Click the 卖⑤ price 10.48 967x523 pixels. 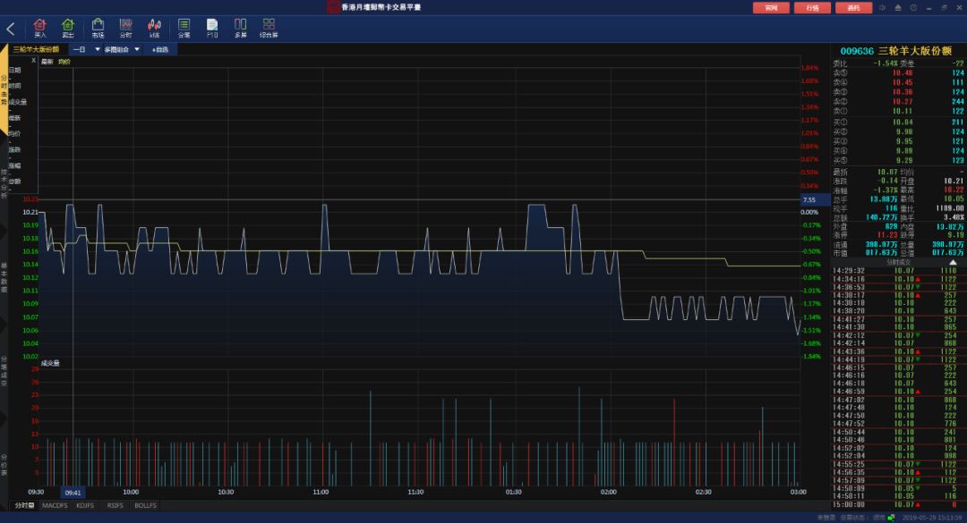903,72
